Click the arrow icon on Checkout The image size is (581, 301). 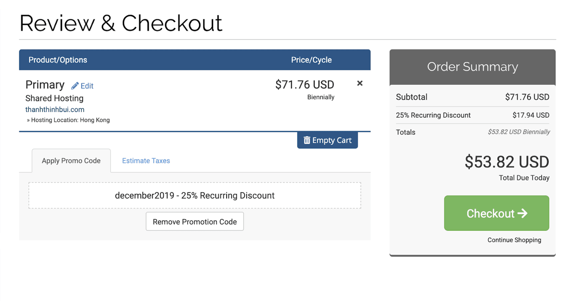pos(522,213)
